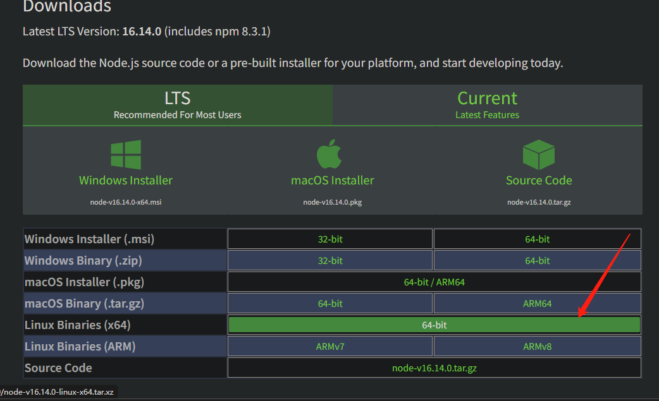Open the Windows Installer link
Screen dimensions: 659x401
(x=126, y=181)
